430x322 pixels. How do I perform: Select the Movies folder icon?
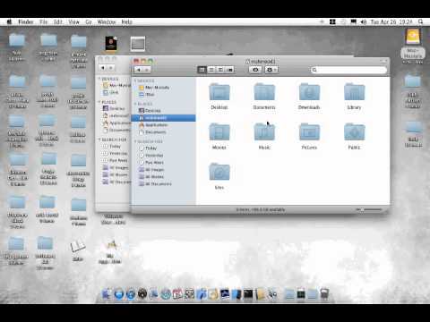219,132
